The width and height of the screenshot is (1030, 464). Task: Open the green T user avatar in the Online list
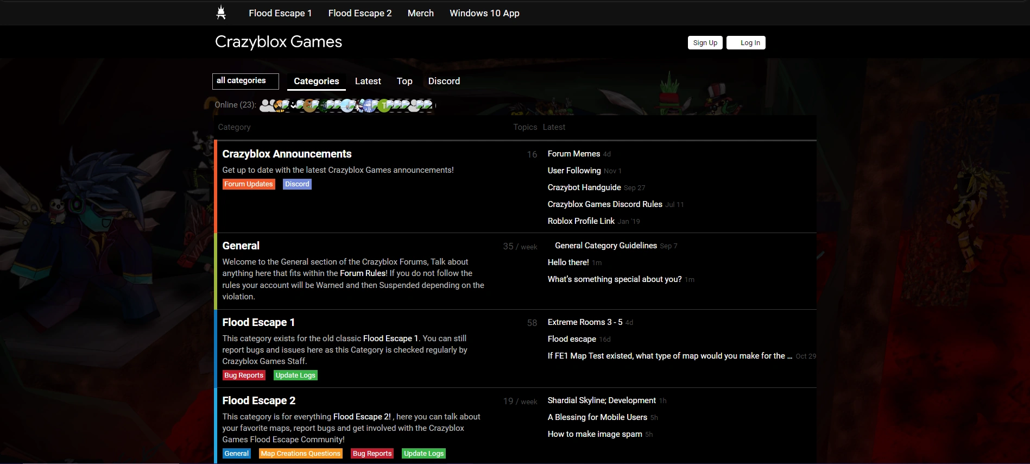click(384, 105)
